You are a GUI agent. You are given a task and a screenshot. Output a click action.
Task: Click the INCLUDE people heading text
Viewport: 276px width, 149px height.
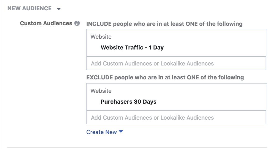point(164,24)
